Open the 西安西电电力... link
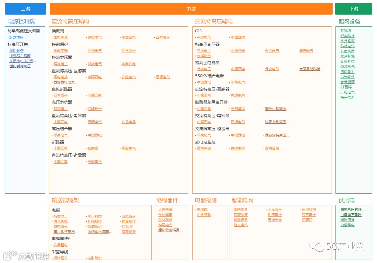 pyautogui.click(x=66, y=82)
